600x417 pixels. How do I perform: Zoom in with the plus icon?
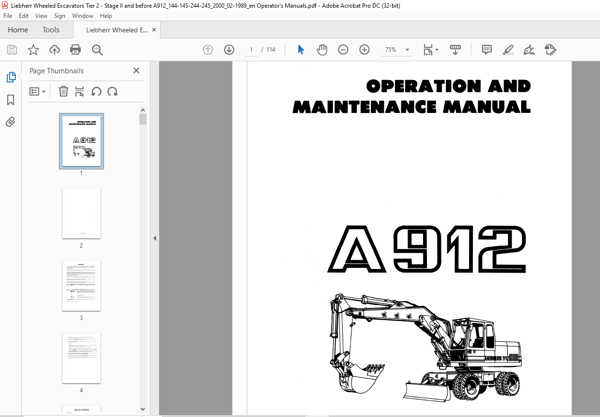365,50
